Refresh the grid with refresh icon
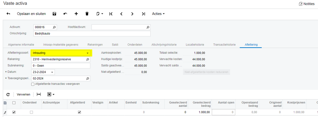Image resolution: width=318 pixels, height=117 pixels. tap(8, 94)
